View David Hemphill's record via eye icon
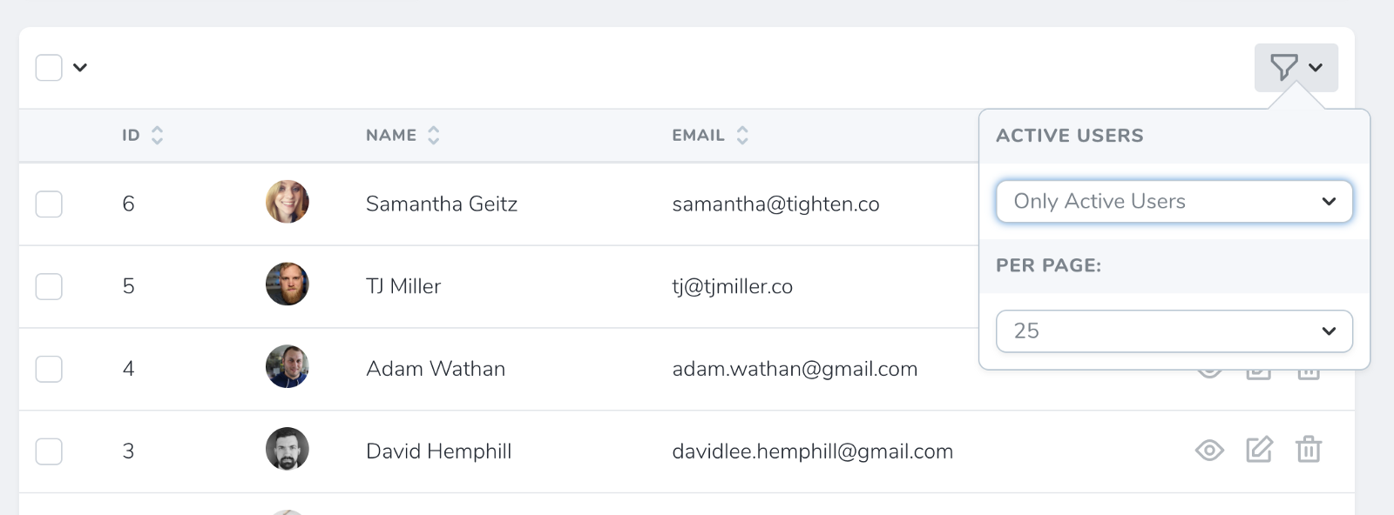Viewport: 1394px width, 515px height. point(1209,451)
